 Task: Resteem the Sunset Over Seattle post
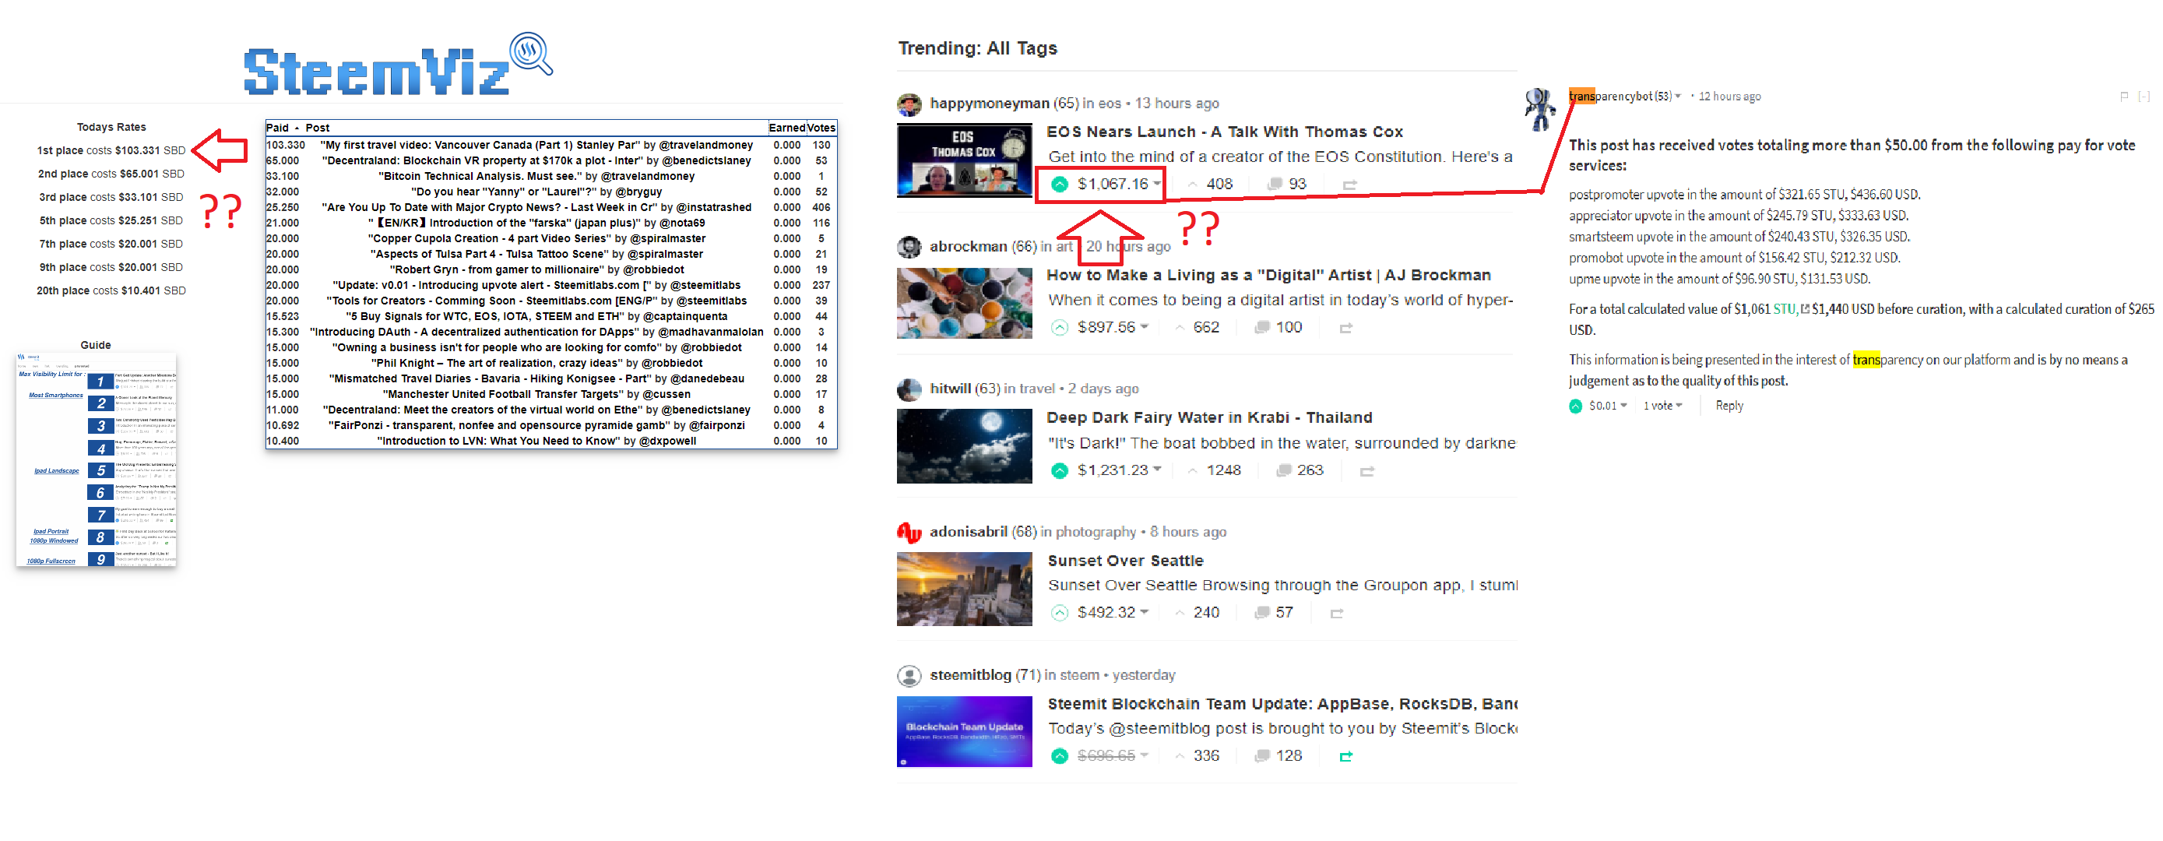1338,613
